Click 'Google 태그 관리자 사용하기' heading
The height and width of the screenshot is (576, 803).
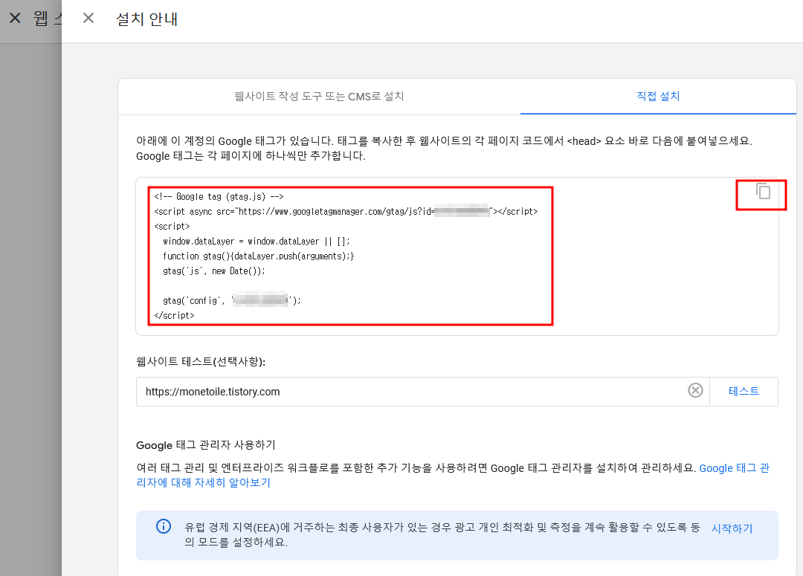coord(206,445)
